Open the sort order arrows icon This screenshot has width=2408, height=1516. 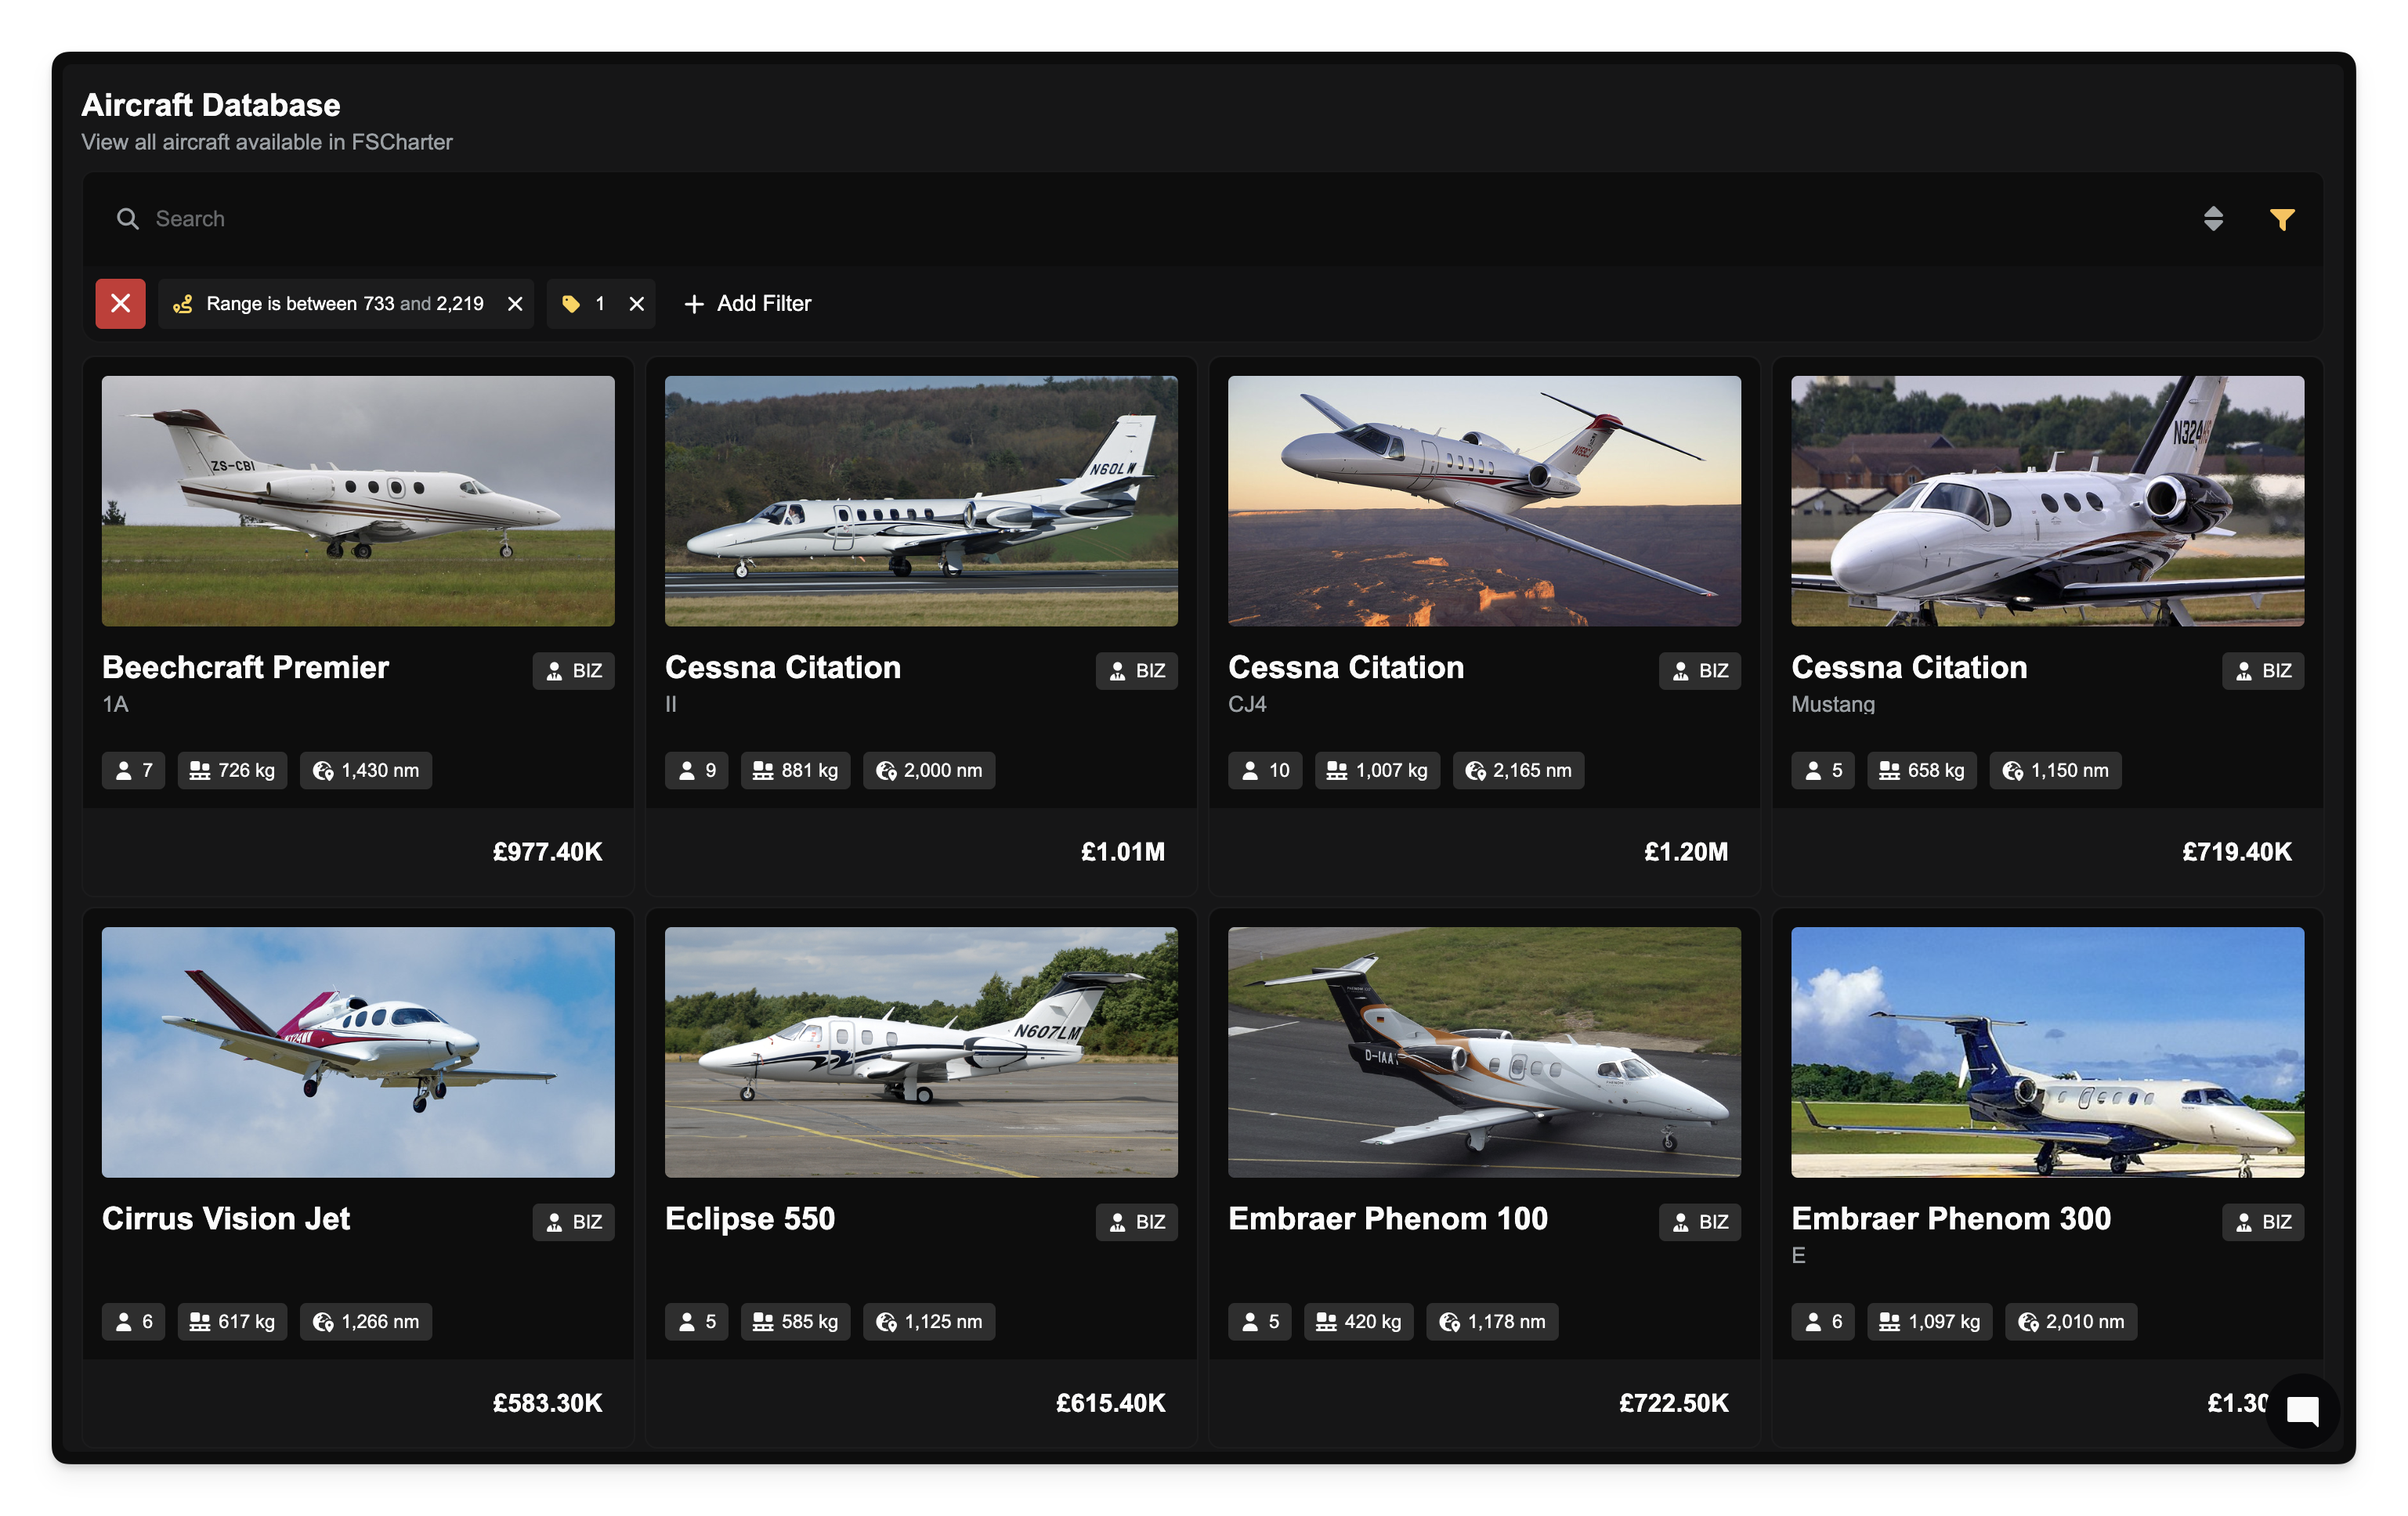pyautogui.click(x=2213, y=218)
